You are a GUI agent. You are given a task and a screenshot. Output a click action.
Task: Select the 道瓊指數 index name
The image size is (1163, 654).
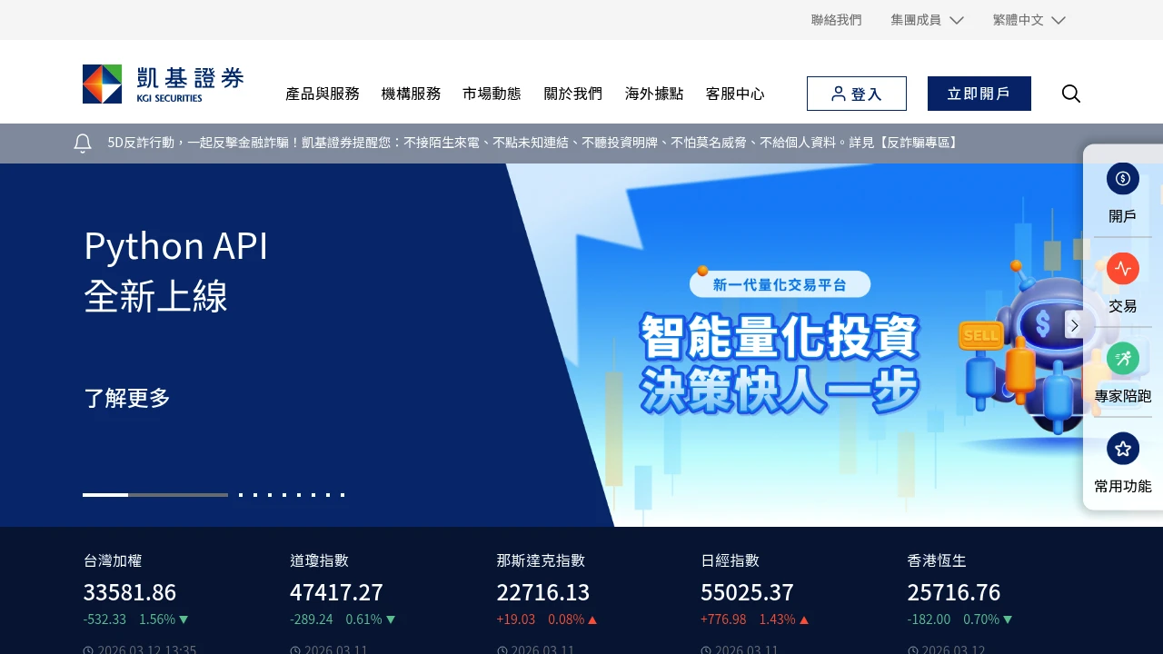click(319, 560)
